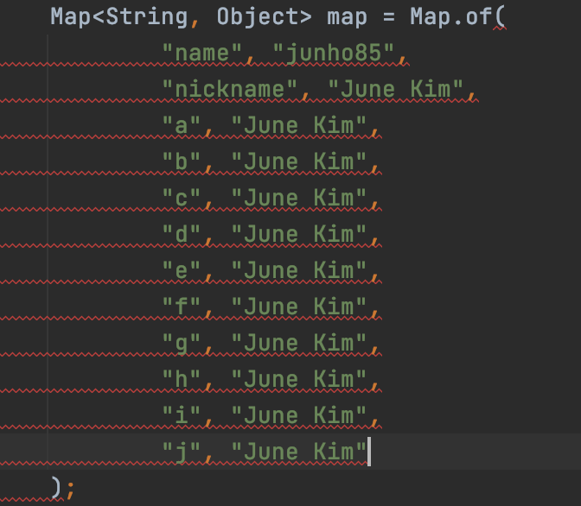Click "June Kim" value on the "d" line

[x=299, y=234]
